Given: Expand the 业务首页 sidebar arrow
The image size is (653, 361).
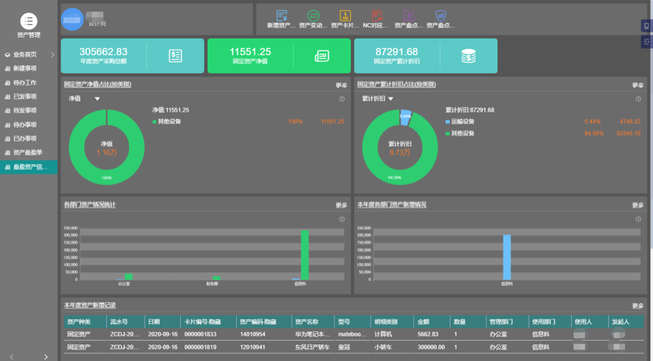Looking at the screenshot, I should (x=53, y=55).
